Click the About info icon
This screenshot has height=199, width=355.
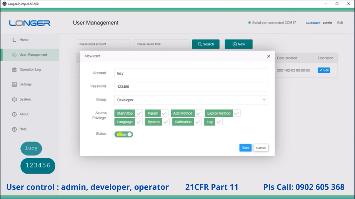pyautogui.click(x=14, y=114)
